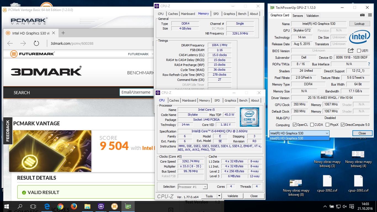This screenshot has width=377, height=212.
Task: Reload the 3dmark.com page
Action: click(36, 43)
